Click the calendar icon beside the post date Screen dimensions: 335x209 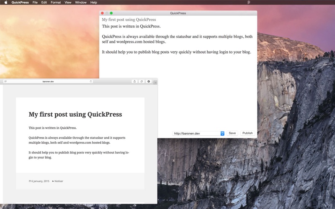pos(30,181)
